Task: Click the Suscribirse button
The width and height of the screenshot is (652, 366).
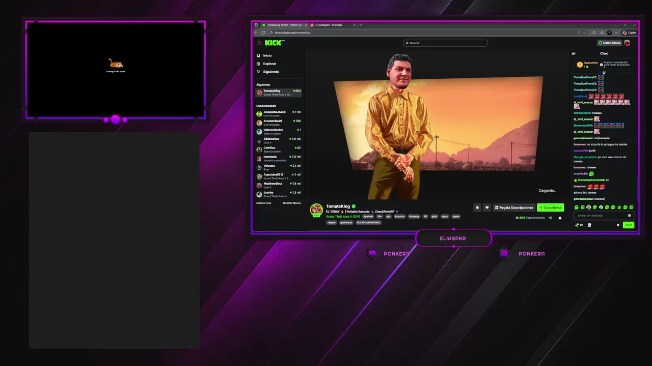Action: (x=550, y=207)
